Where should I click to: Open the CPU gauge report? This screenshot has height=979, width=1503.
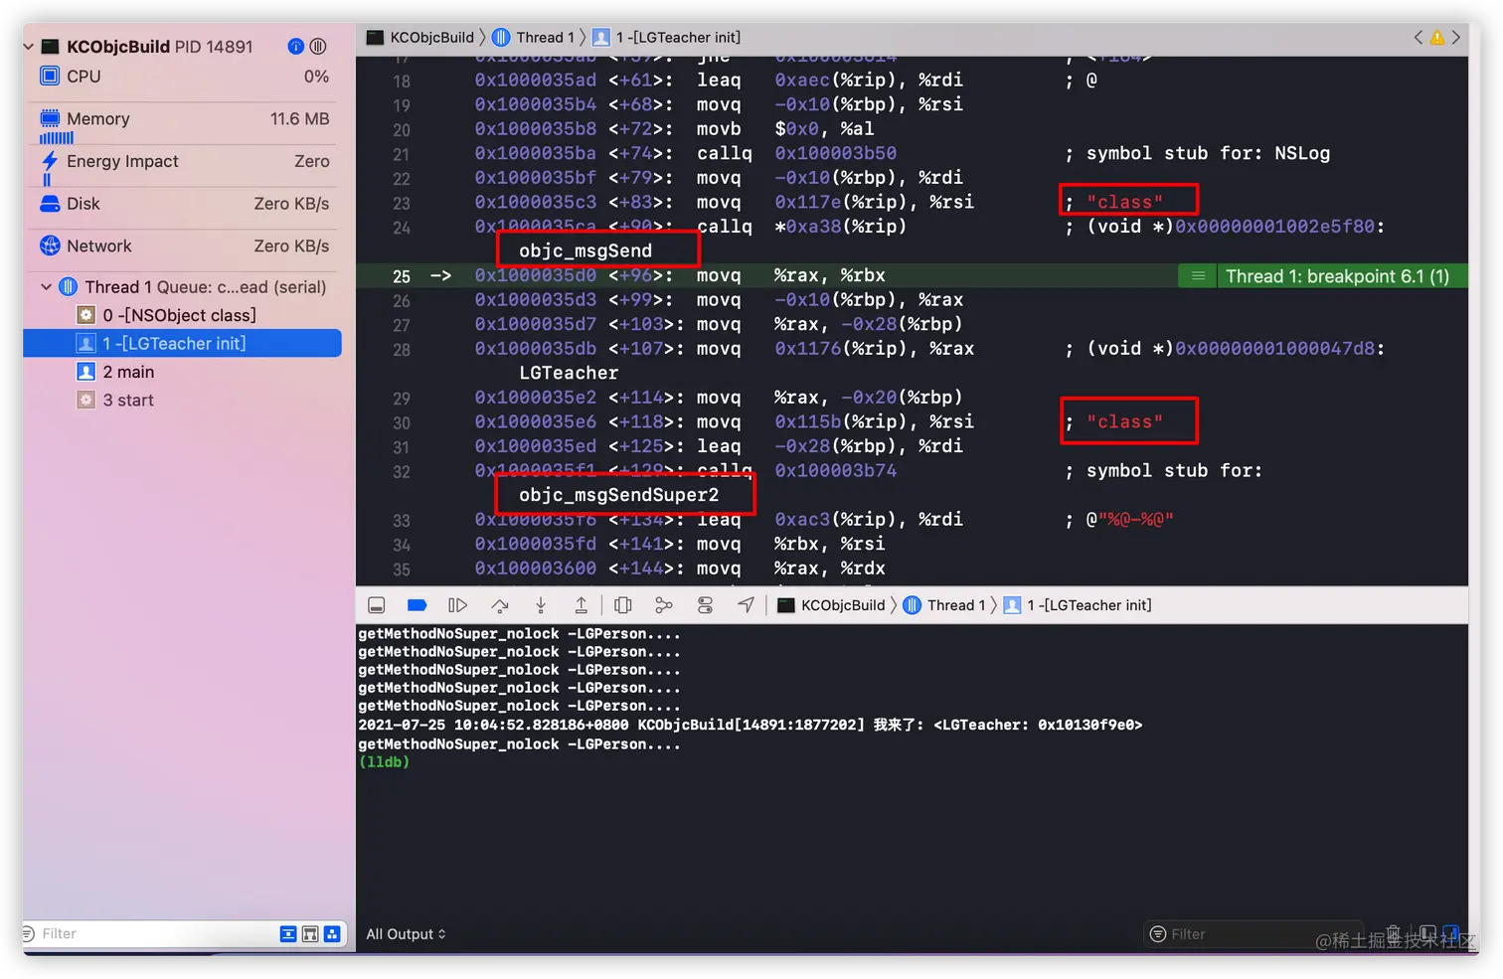click(x=184, y=77)
